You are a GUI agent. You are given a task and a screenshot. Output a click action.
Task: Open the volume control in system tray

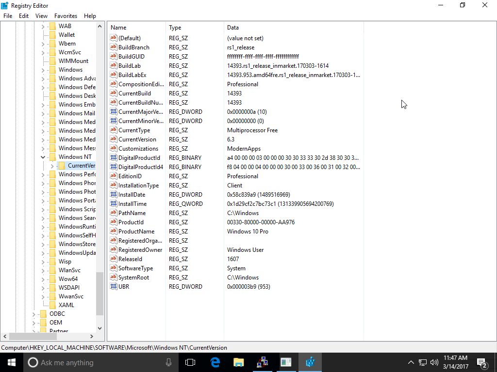point(434,362)
